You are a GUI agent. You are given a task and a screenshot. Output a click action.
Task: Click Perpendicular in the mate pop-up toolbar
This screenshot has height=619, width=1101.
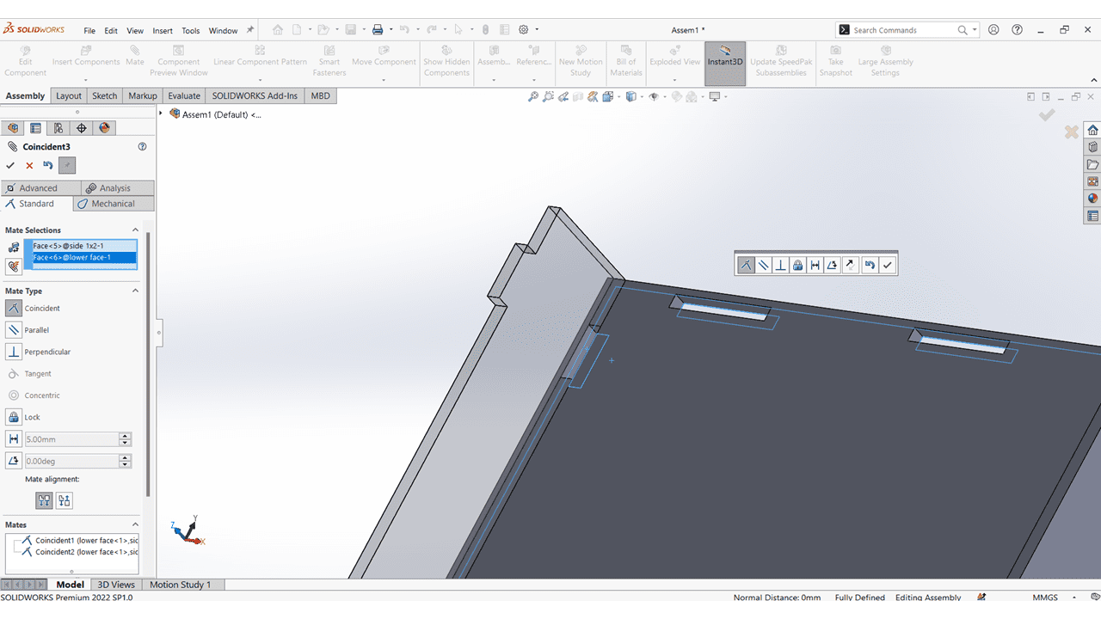tap(780, 265)
